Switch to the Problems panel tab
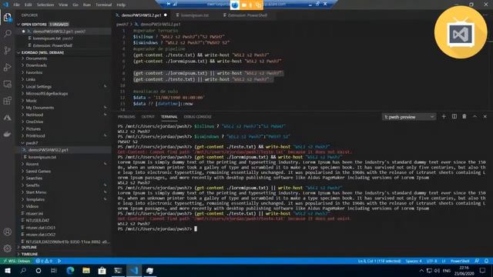493x277 pixels. pyautogui.click(x=126, y=117)
